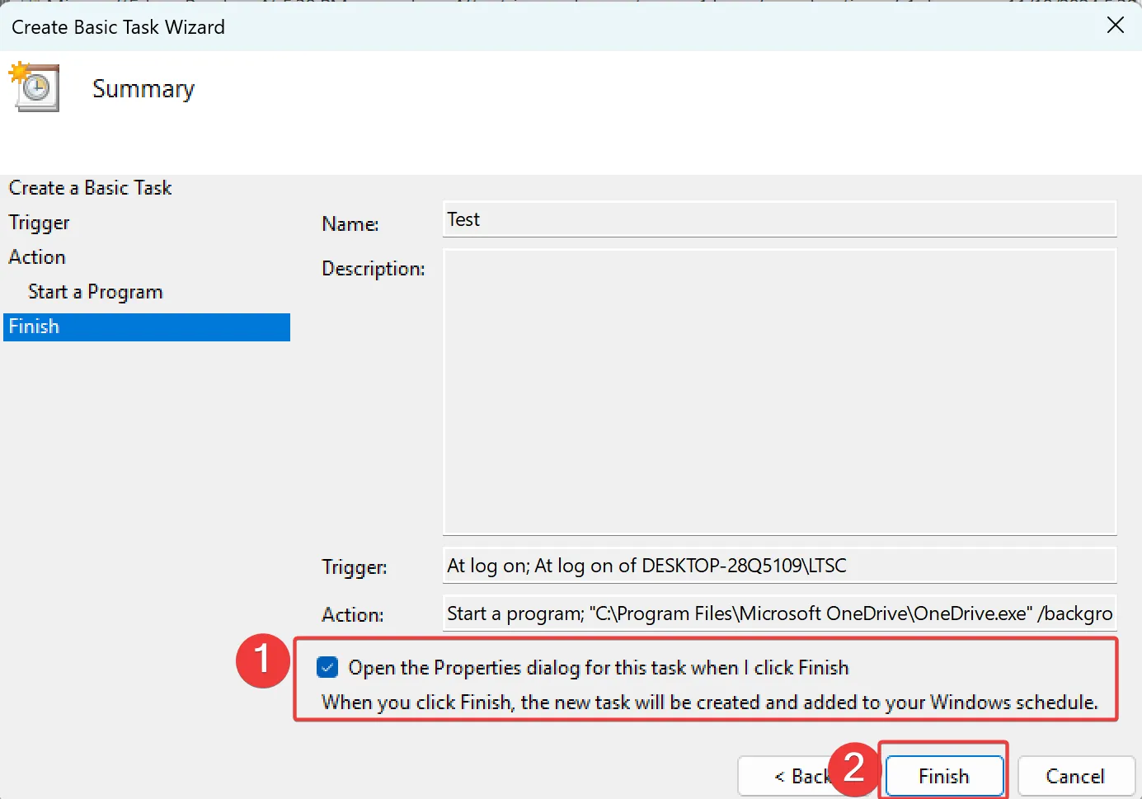Select the Trigger step in the sidebar
The image size is (1142, 799).
pyautogui.click(x=38, y=223)
